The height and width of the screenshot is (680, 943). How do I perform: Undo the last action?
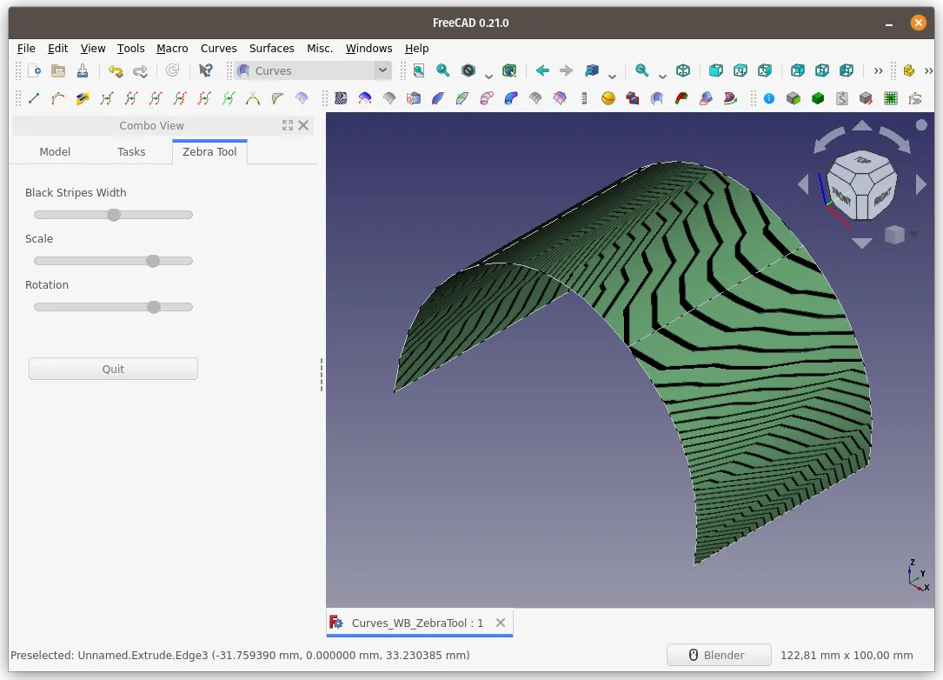pos(116,71)
